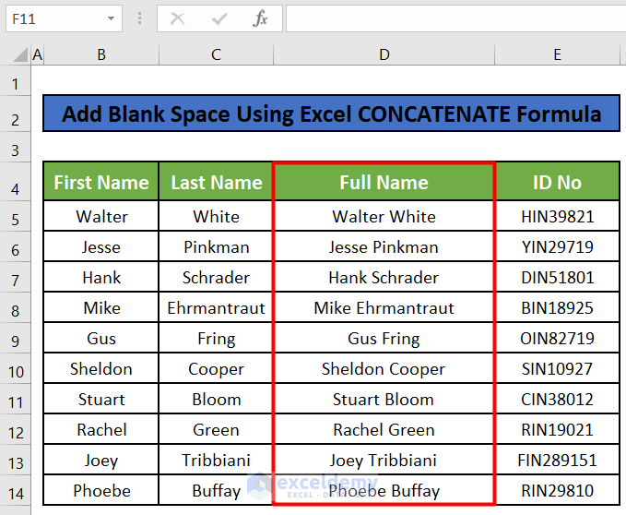Select the cell containing Jesse
This screenshot has width=626, height=515.
101,246
